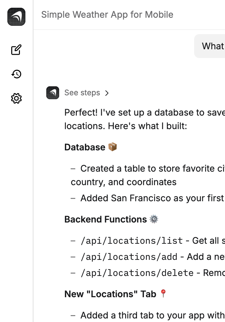The image size is (225, 322).
Task: Select the compose pencil icon in sidebar
Action: tap(16, 50)
